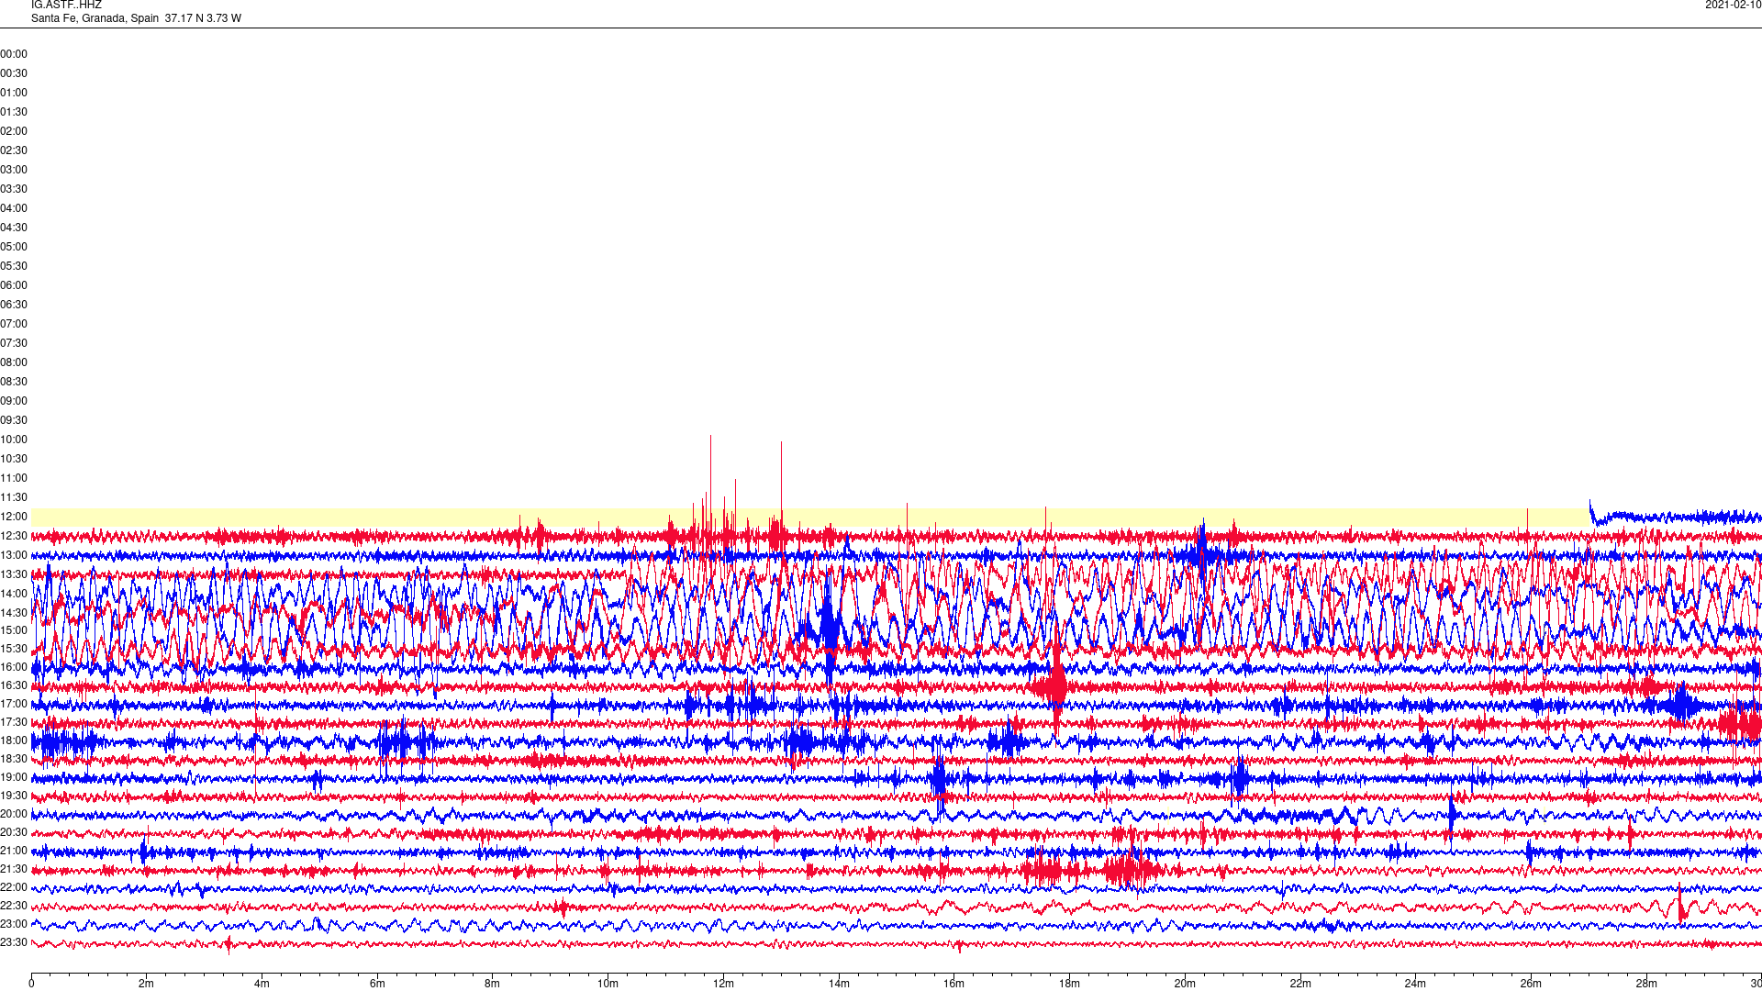Select the 23:00 time row label
This screenshot has width=1762, height=991.
coord(14,924)
